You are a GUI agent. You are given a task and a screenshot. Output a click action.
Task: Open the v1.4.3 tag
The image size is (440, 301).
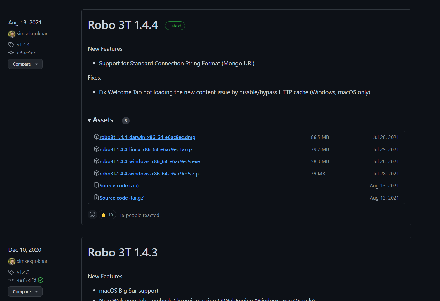[x=23, y=272]
